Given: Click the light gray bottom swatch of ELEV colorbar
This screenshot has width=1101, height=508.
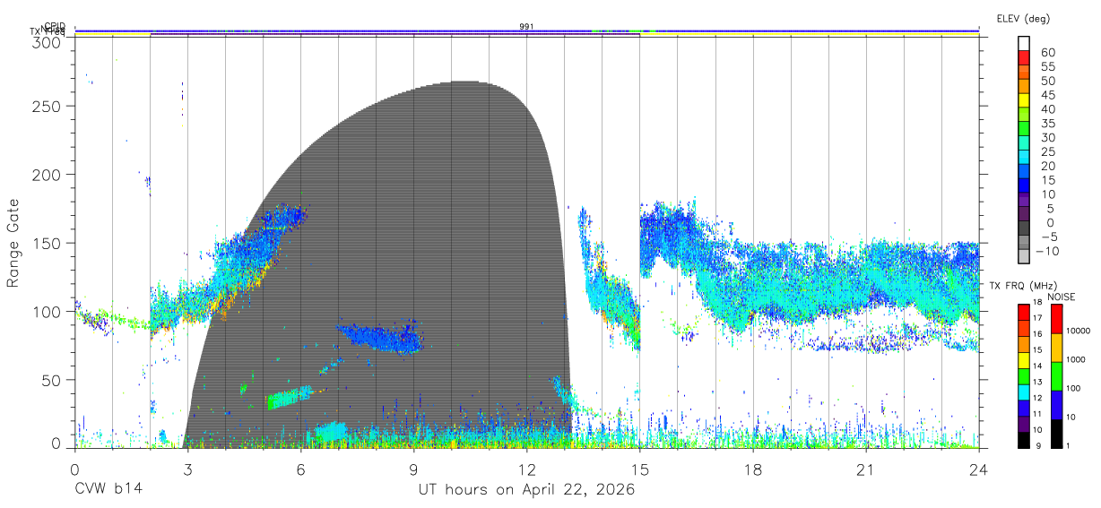Looking at the screenshot, I should [1024, 255].
